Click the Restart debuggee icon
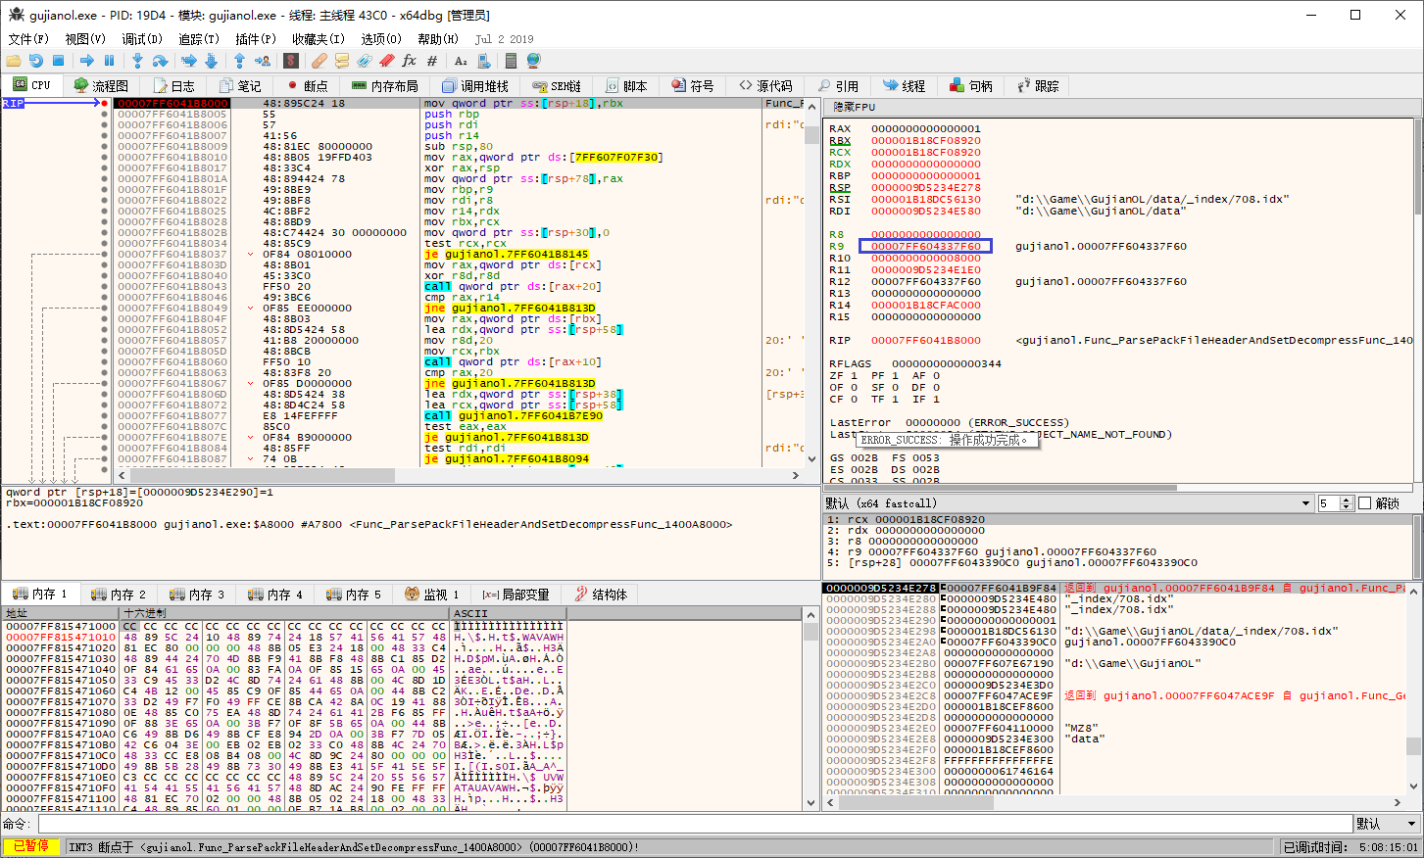Viewport: 1424px width, 858px height. pos(36,61)
